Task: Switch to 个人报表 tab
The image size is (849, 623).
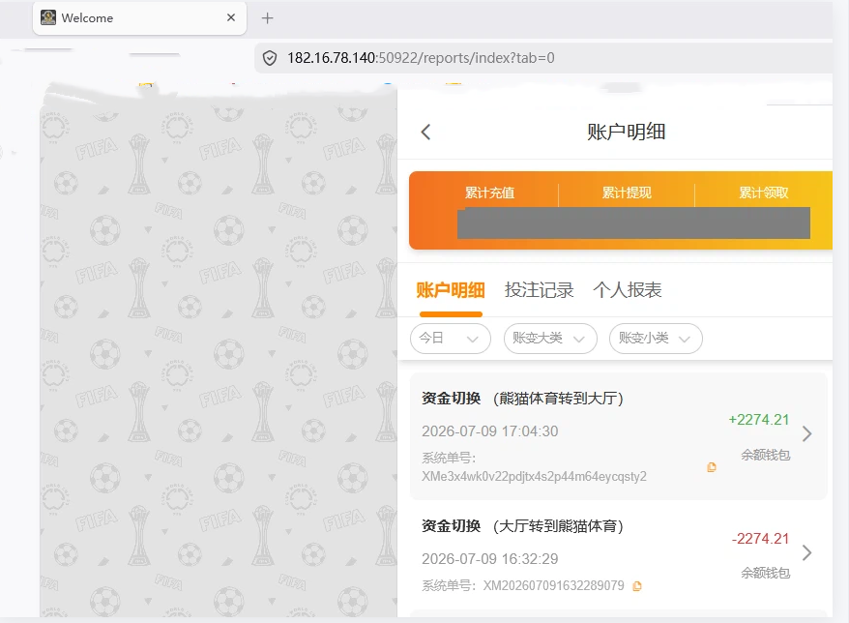Action: click(x=627, y=290)
